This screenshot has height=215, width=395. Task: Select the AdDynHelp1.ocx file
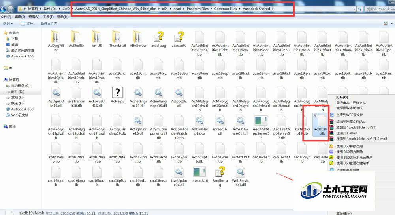tap(199, 125)
